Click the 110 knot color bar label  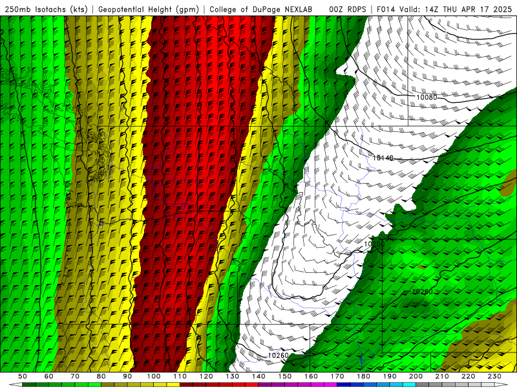pos(180,376)
